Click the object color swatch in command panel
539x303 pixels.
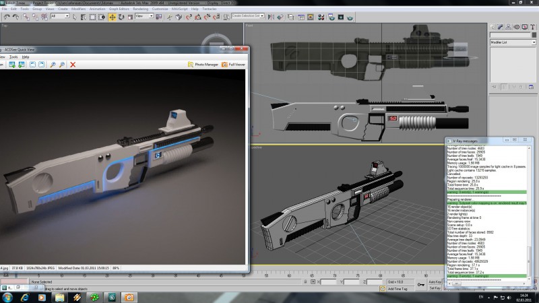pos(532,34)
